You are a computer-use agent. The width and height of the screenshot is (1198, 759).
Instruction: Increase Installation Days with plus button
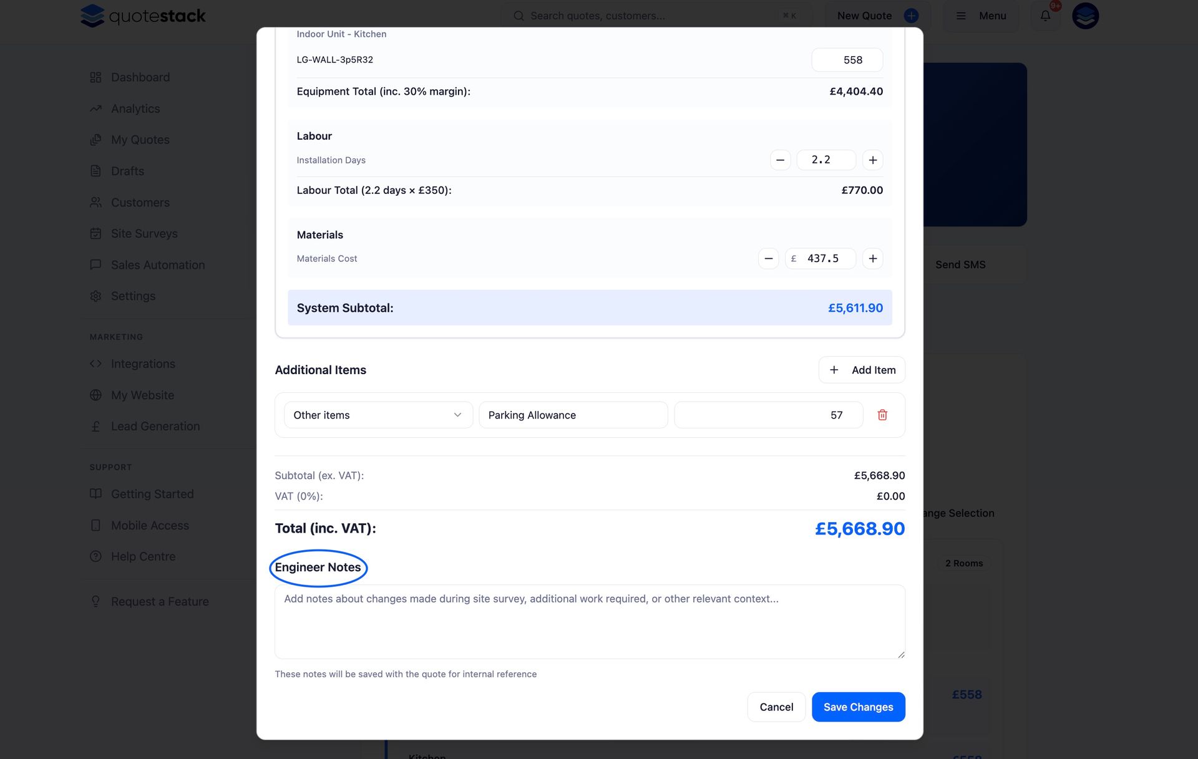(872, 160)
